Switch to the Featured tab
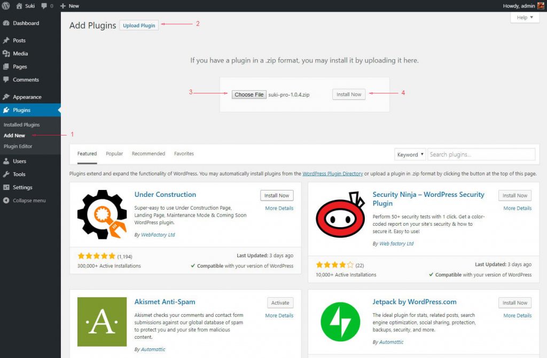Viewport: 547px width, 358px height. tap(87, 154)
